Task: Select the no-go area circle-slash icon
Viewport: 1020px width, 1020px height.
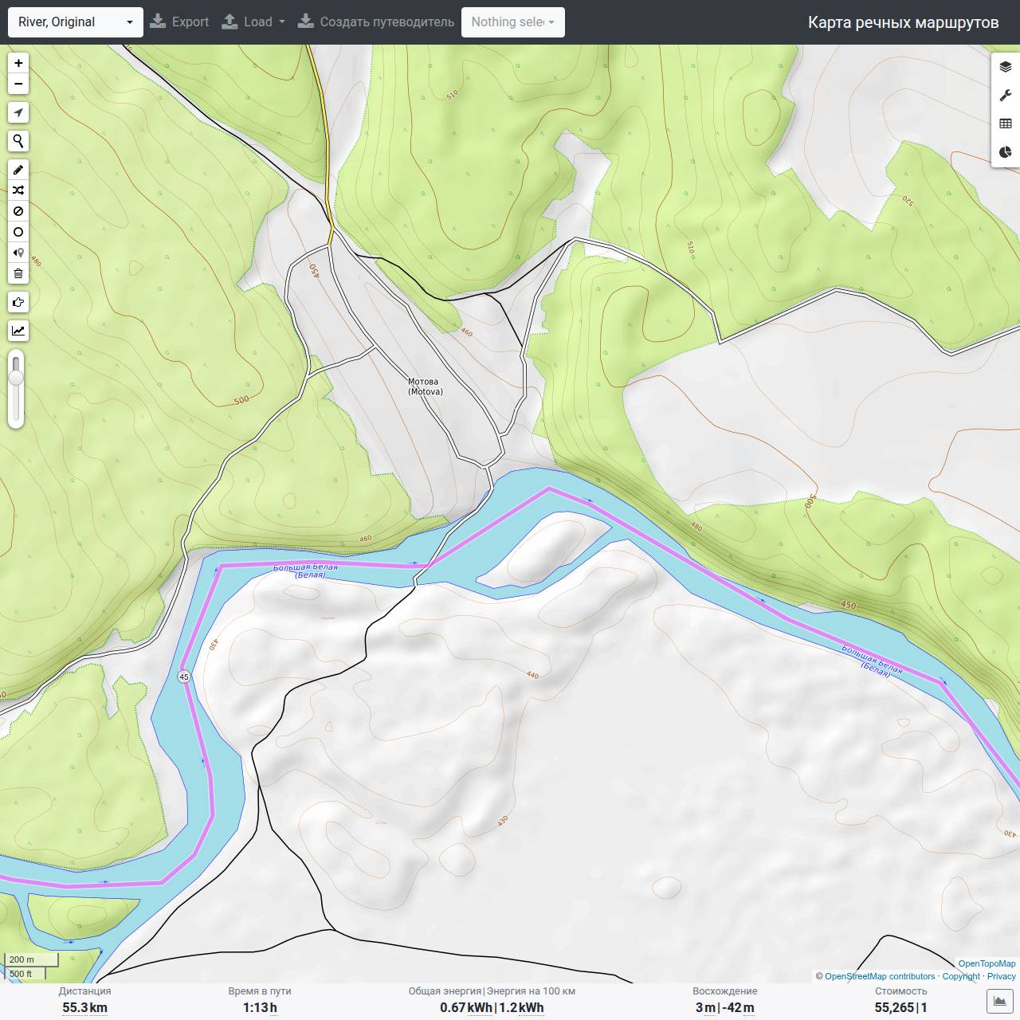Action: click(x=18, y=211)
